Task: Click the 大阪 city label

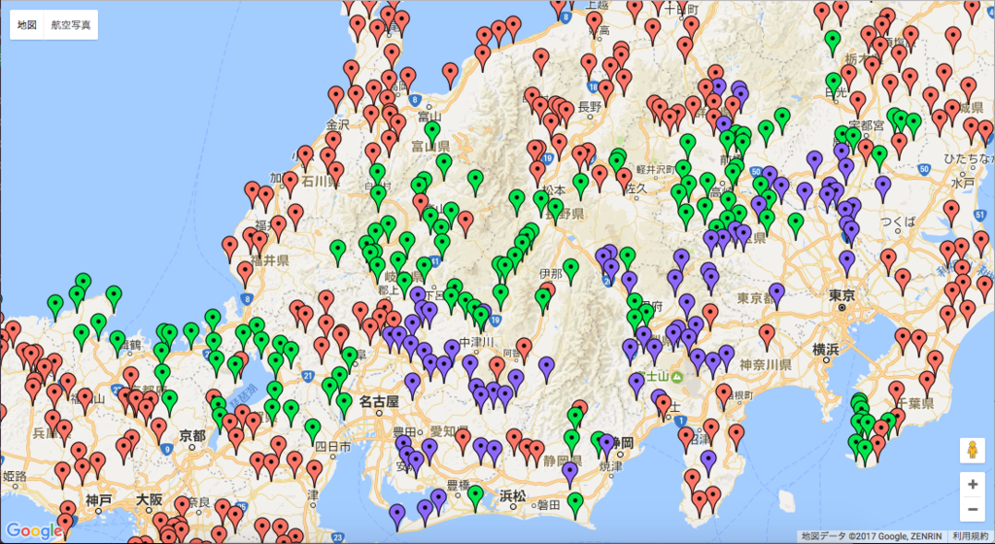Action: (149, 499)
